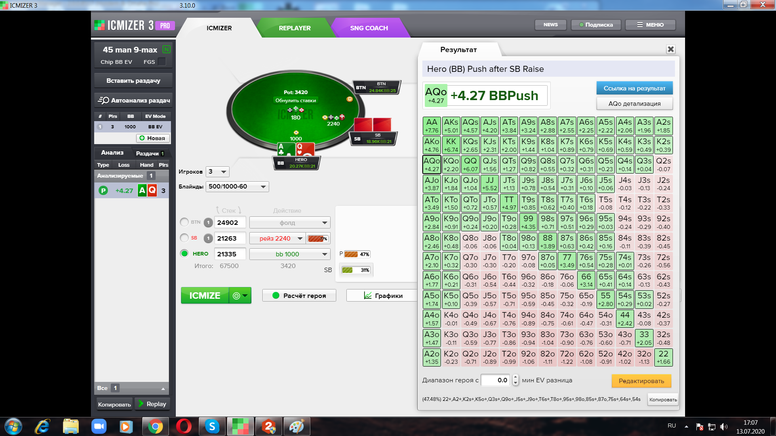The width and height of the screenshot is (776, 436).
Task: Click the green plus Новая button
Action: (x=152, y=138)
